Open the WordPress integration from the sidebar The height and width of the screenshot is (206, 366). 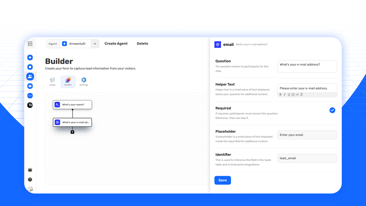pyautogui.click(x=30, y=105)
